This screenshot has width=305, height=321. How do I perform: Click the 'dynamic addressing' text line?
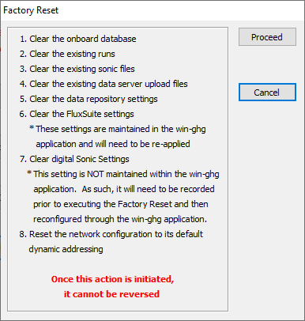tap(66, 249)
